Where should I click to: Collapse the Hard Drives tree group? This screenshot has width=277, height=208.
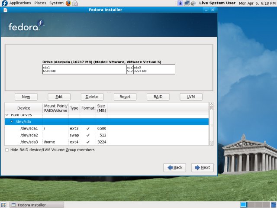click(7, 115)
